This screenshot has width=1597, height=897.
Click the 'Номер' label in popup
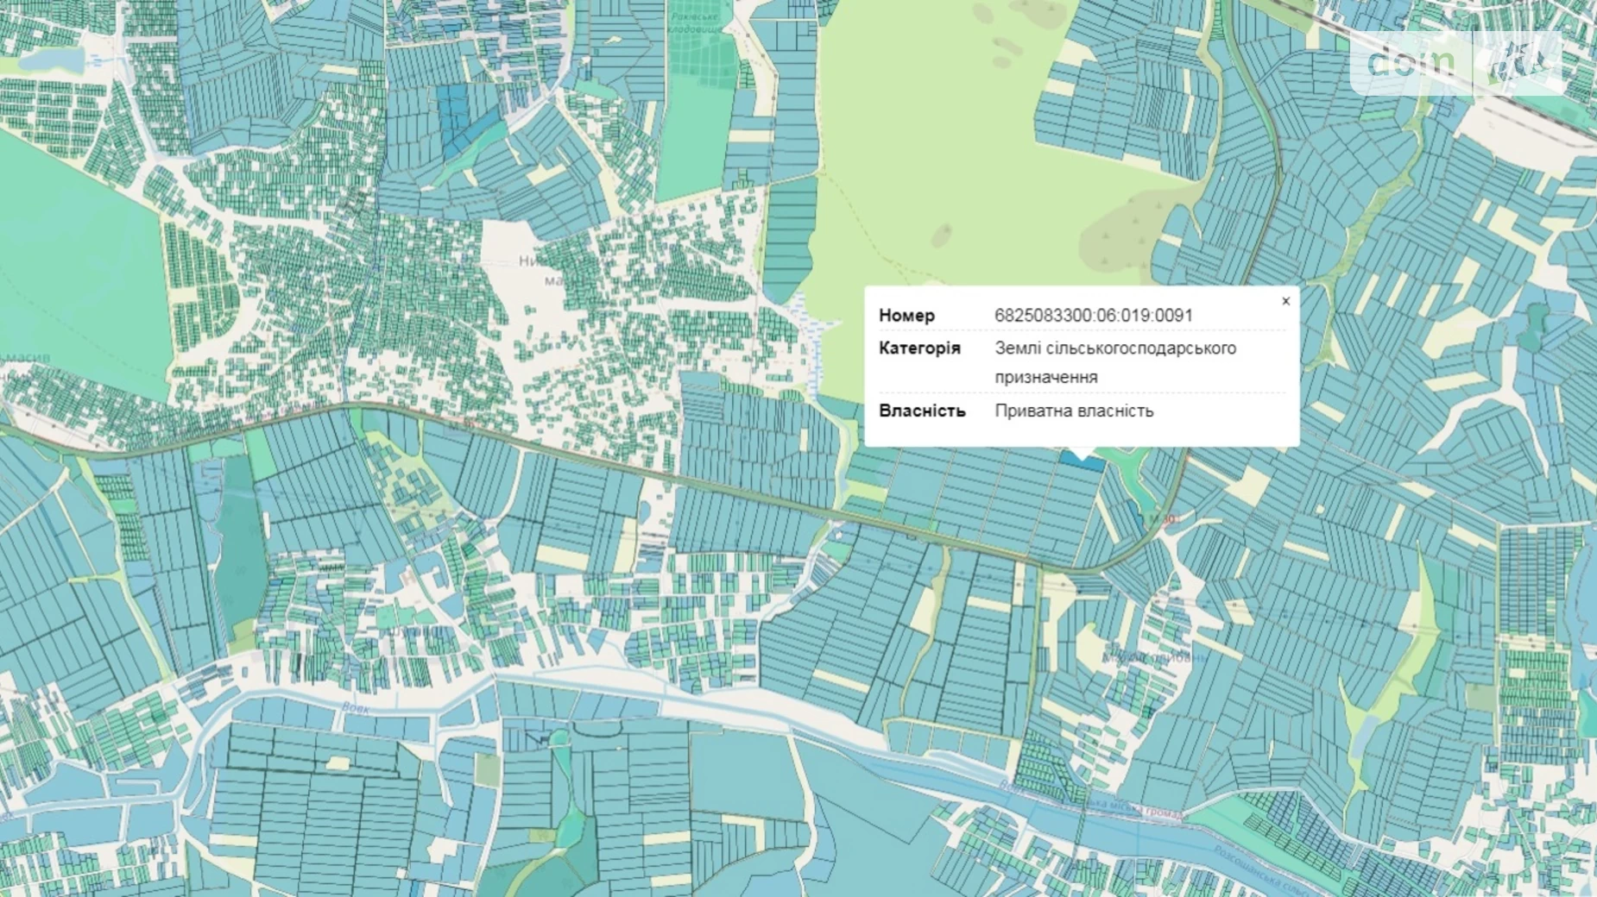pos(906,316)
